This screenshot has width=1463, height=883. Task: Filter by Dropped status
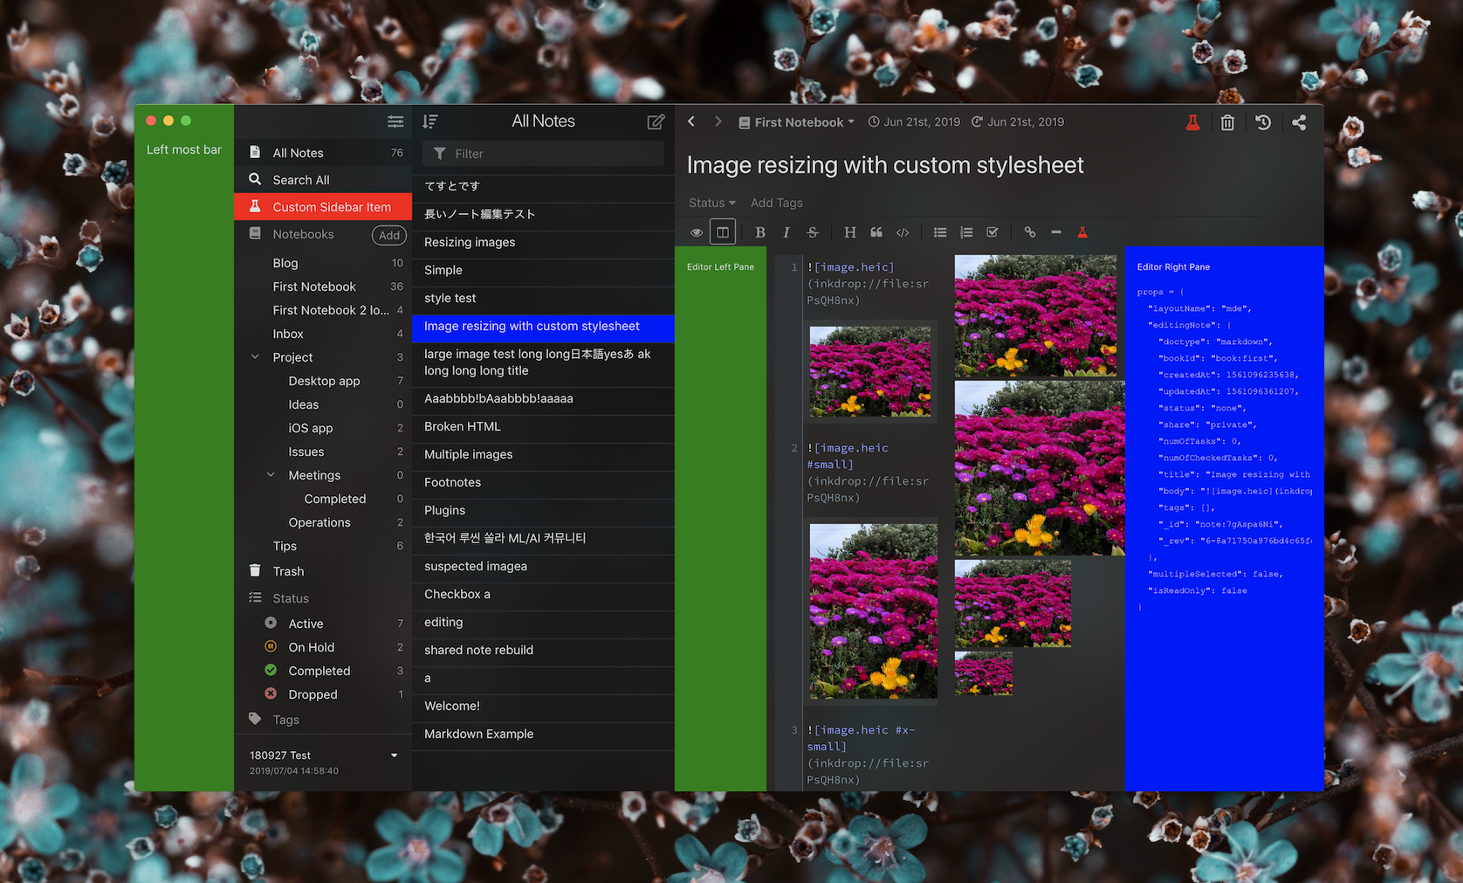tap(323, 694)
